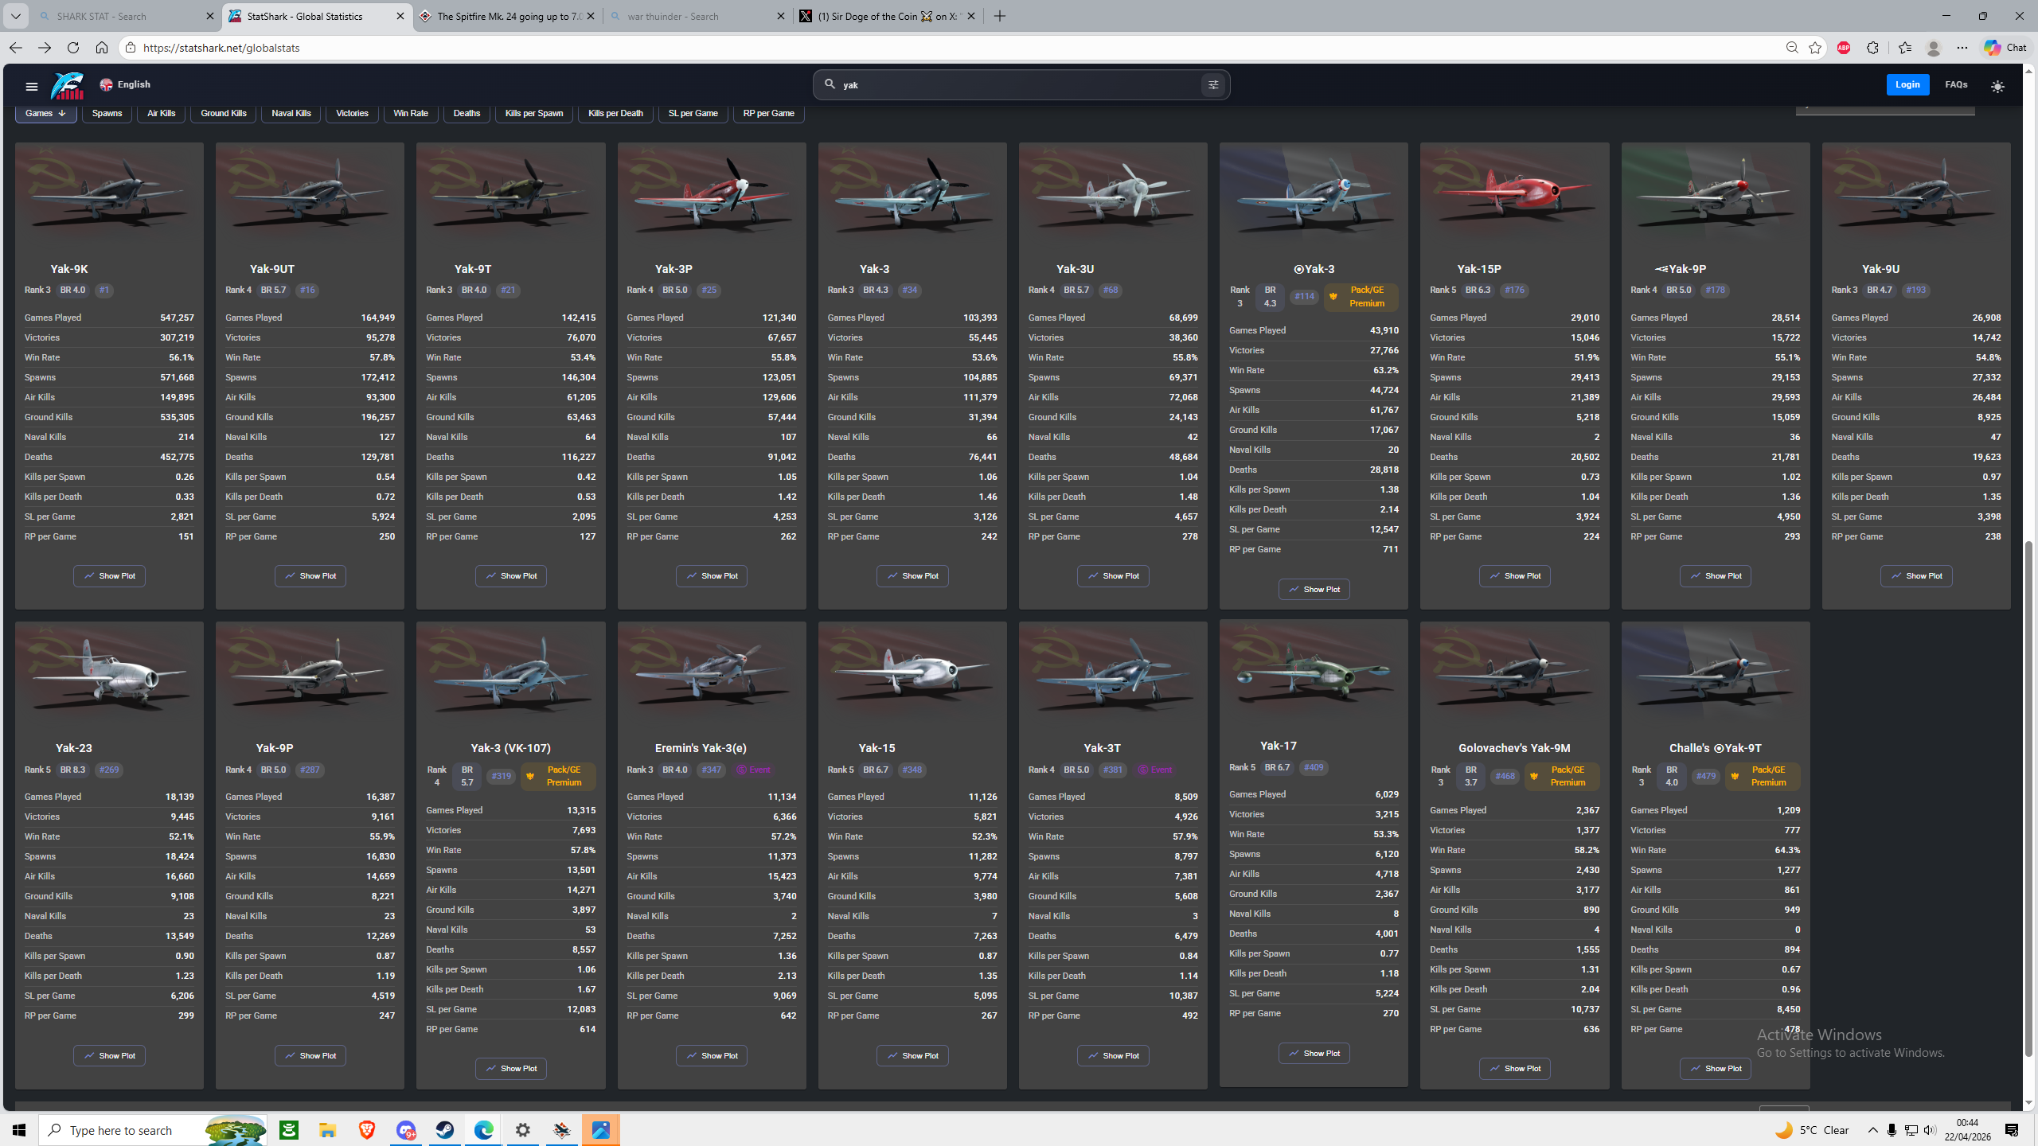The height and width of the screenshot is (1146, 2038).
Task: Expand browser tab search dropdown
Action: click(15, 16)
